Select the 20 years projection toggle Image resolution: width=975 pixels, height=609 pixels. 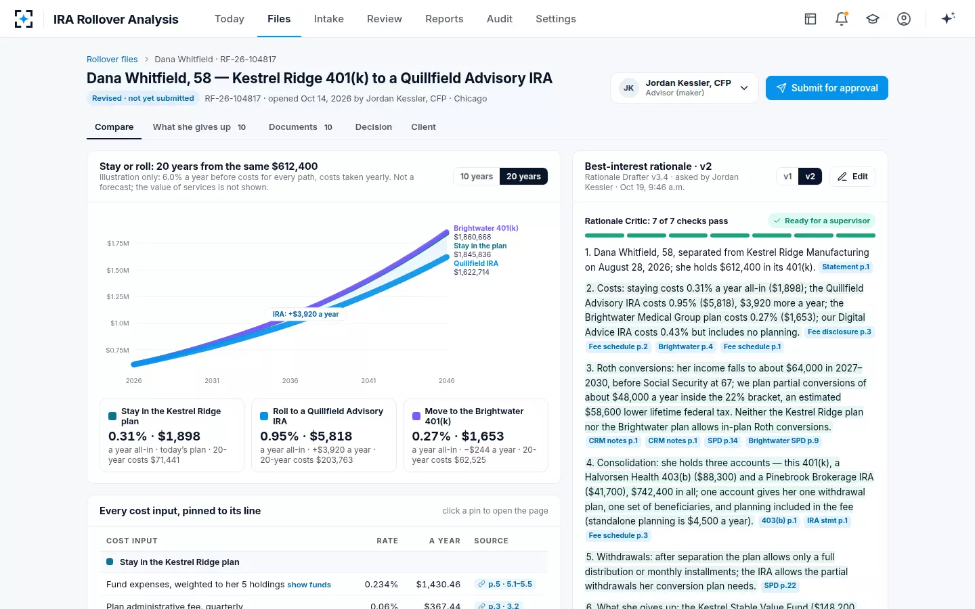coord(523,177)
